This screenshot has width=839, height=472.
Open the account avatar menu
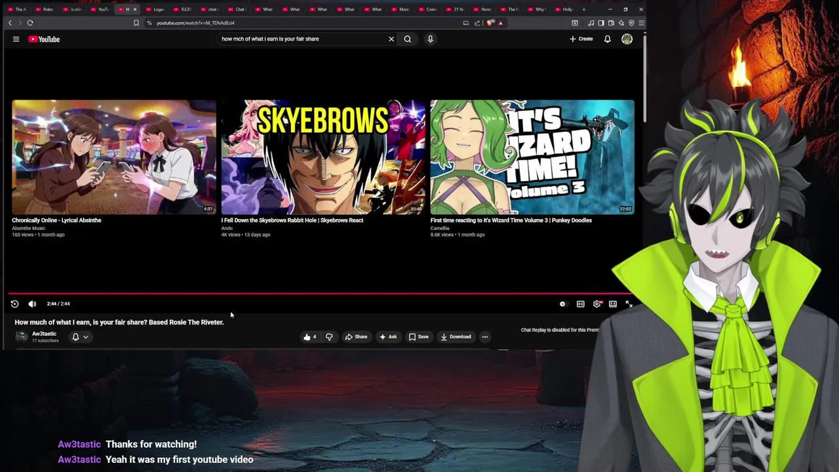pyautogui.click(x=627, y=39)
